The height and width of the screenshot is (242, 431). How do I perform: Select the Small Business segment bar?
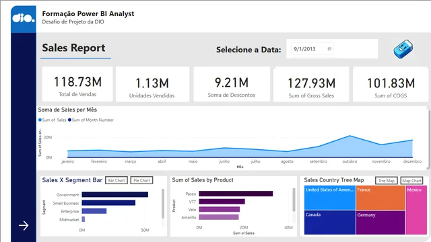pyautogui.click(x=108, y=203)
